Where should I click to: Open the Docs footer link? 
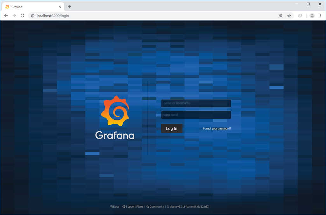click(115, 207)
